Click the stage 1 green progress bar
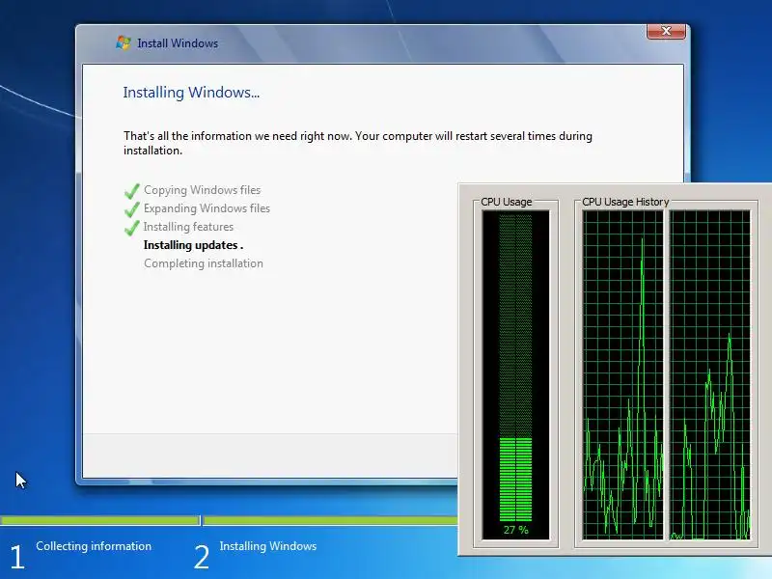The height and width of the screenshot is (579, 772). pyautogui.click(x=99, y=520)
